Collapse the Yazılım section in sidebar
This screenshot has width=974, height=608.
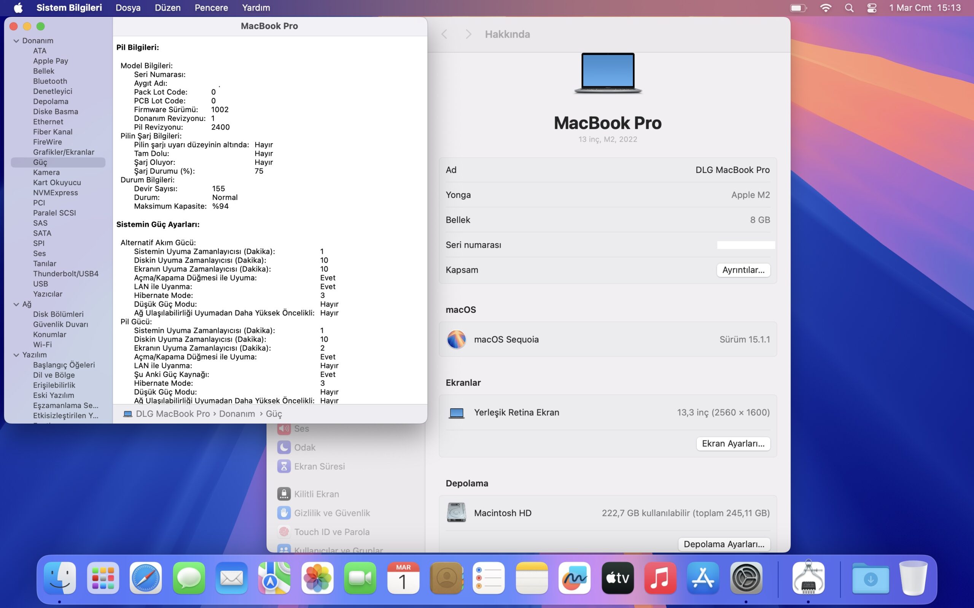click(x=16, y=355)
